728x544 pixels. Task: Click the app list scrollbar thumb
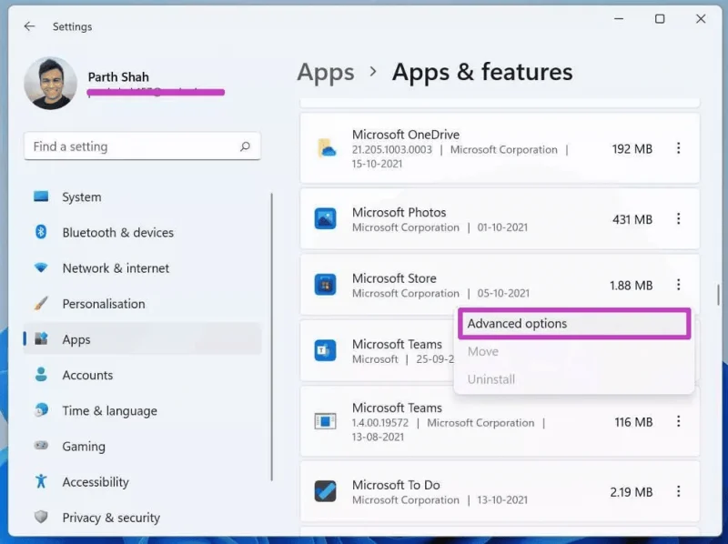718,295
